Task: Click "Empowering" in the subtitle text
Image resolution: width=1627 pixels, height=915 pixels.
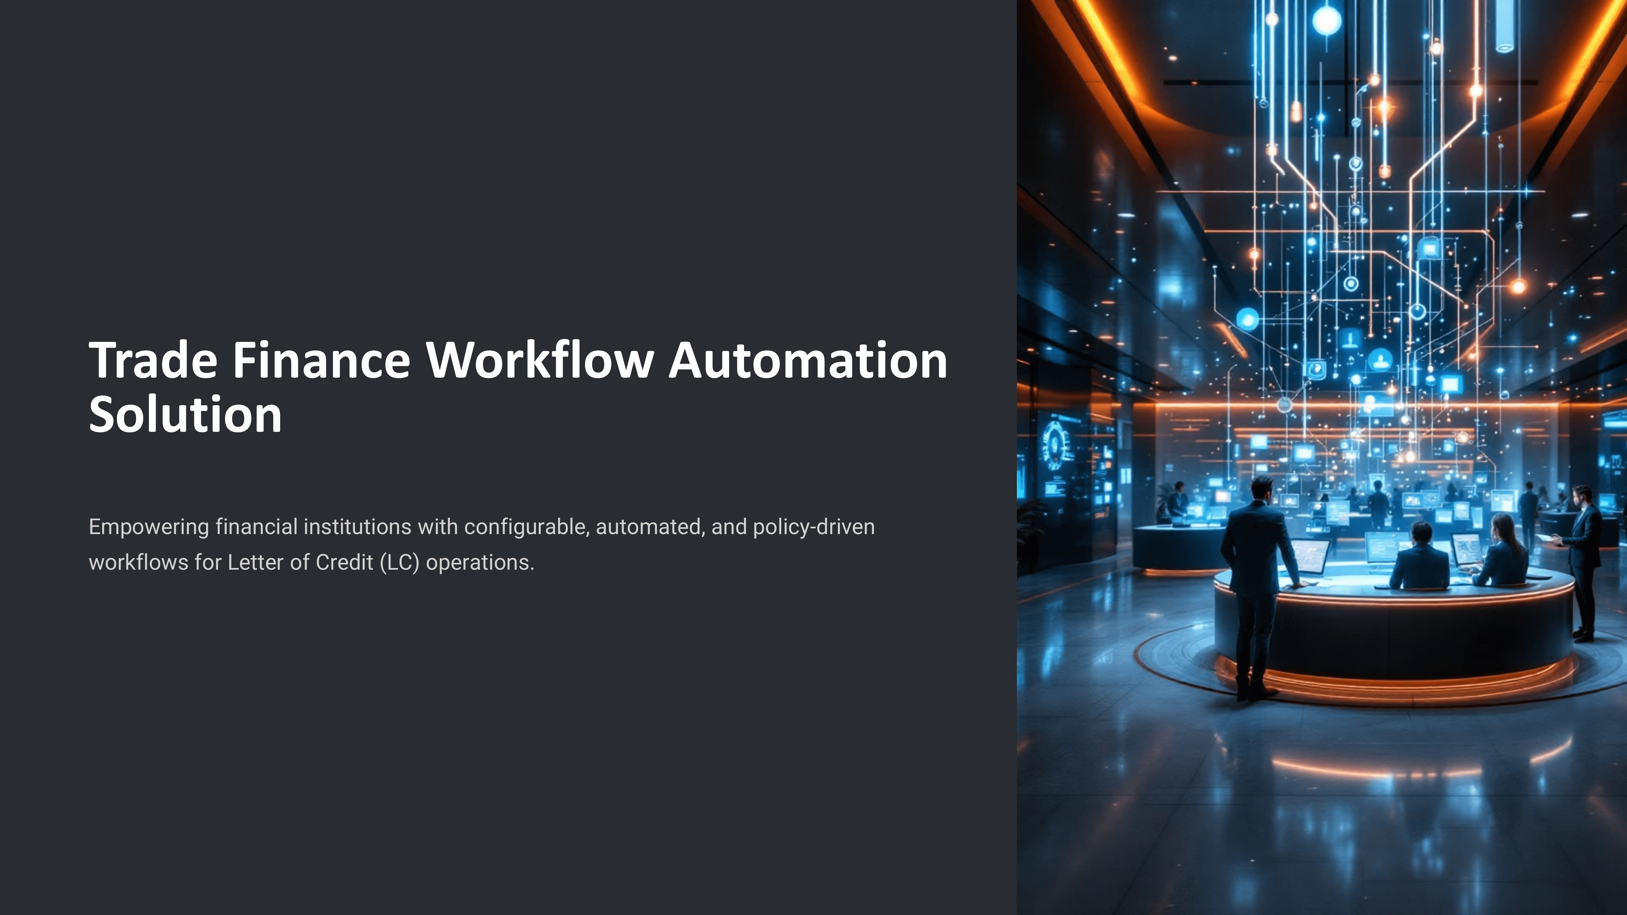Action: coord(148,527)
